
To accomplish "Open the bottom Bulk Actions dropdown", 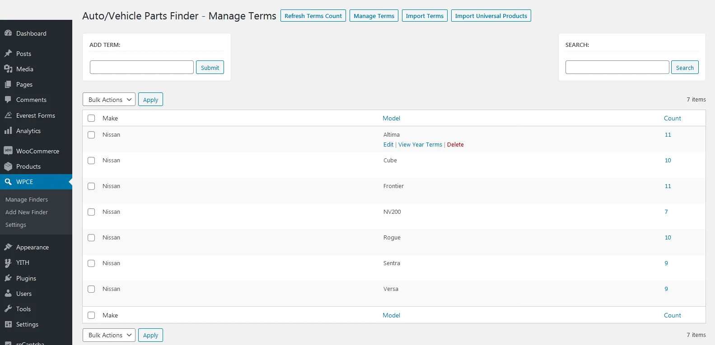I will point(109,335).
